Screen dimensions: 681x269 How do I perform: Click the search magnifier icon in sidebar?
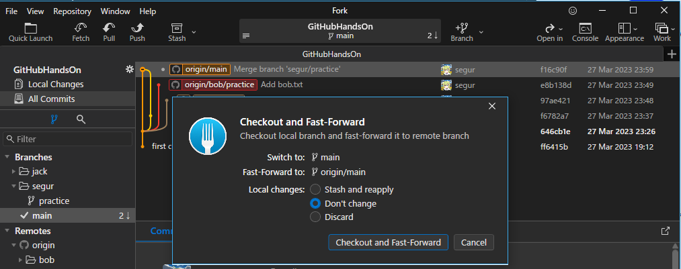point(81,119)
